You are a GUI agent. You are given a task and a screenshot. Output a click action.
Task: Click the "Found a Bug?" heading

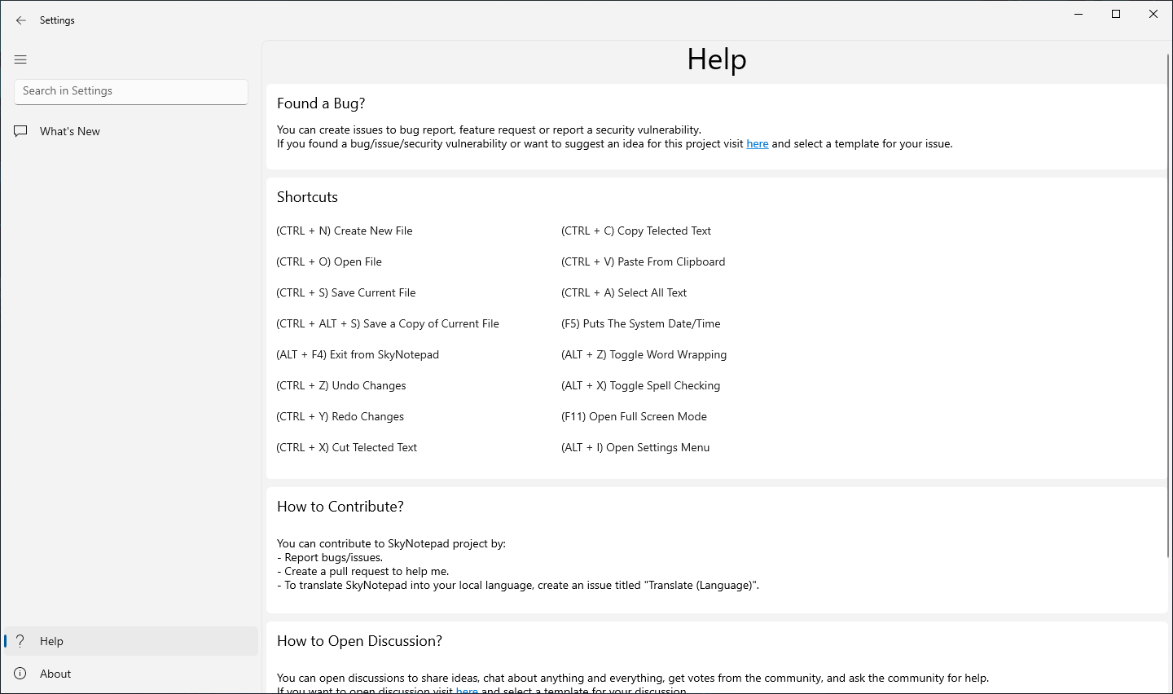point(321,103)
